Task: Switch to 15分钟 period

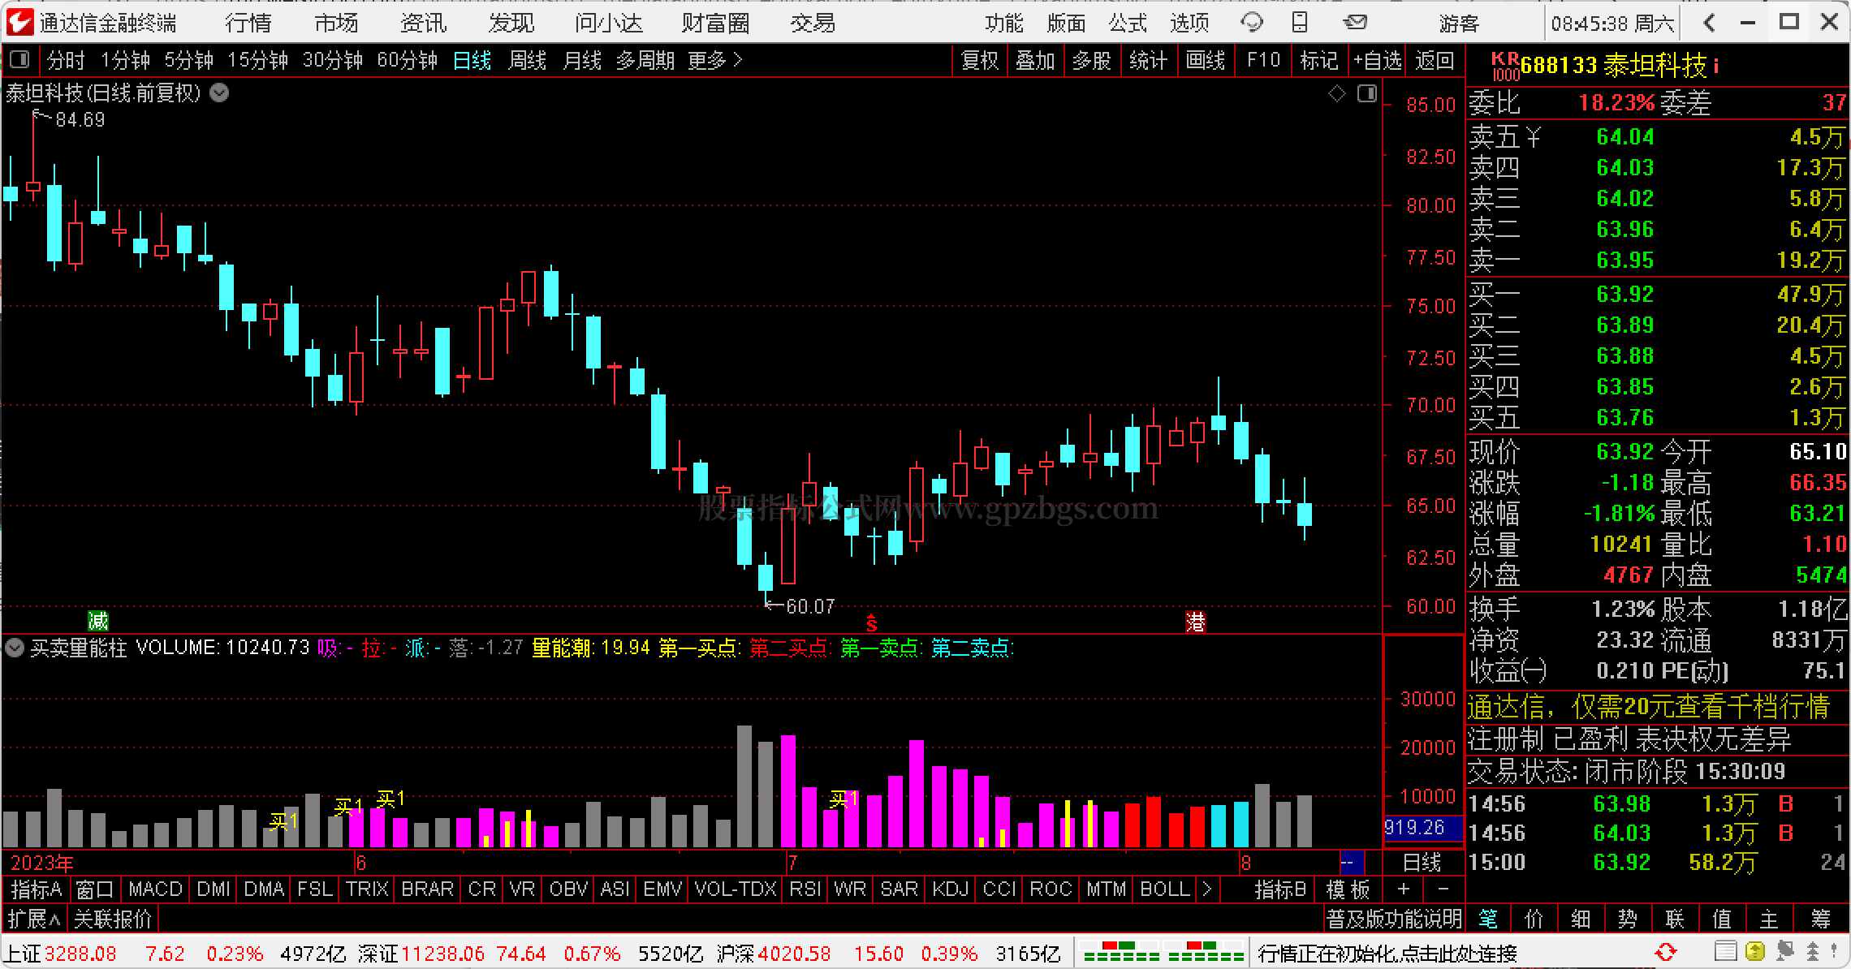Action: (258, 60)
